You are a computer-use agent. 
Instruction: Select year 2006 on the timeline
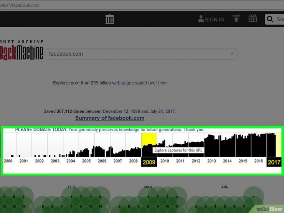(x=102, y=161)
